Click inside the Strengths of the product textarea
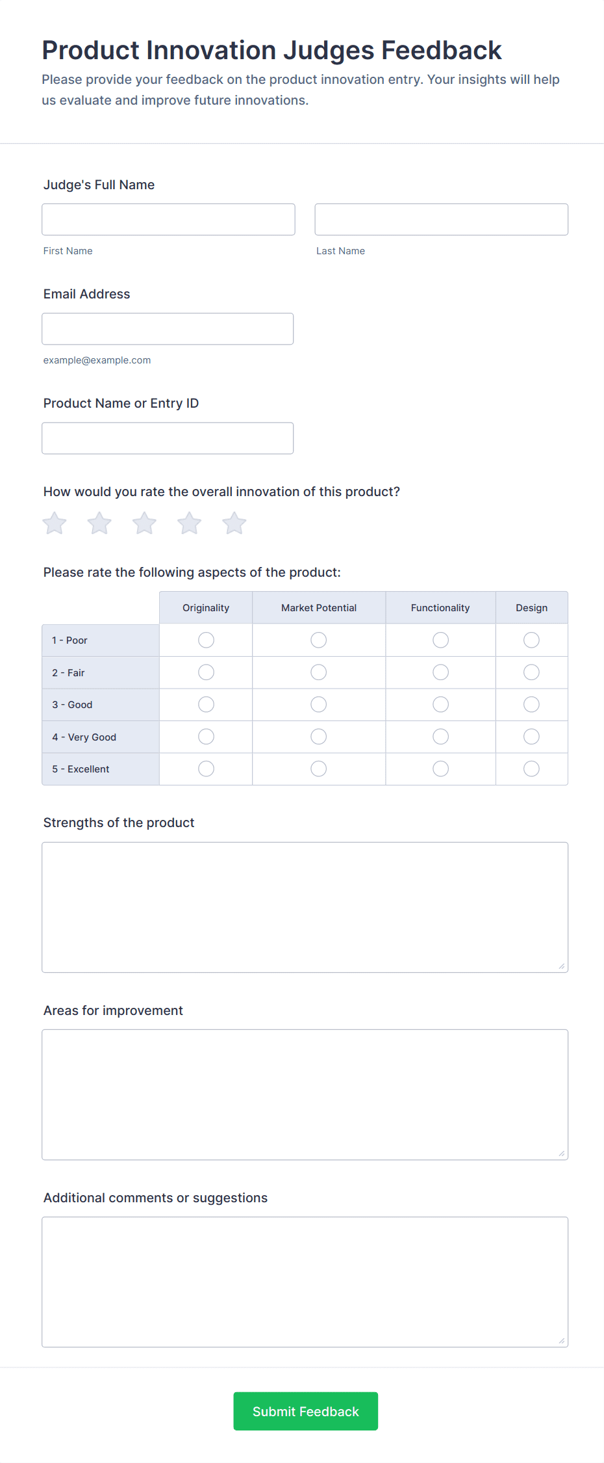Viewport: 604px width, 1463px height. pyautogui.click(x=305, y=907)
